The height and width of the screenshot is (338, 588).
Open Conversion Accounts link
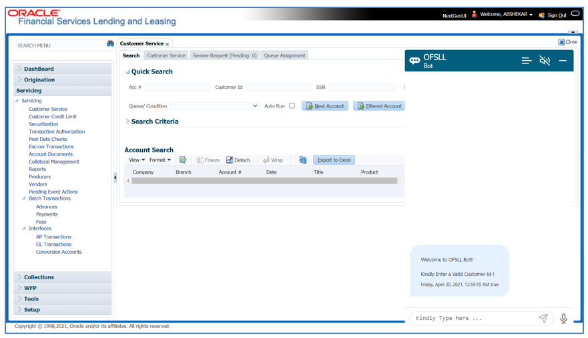(59, 252)
